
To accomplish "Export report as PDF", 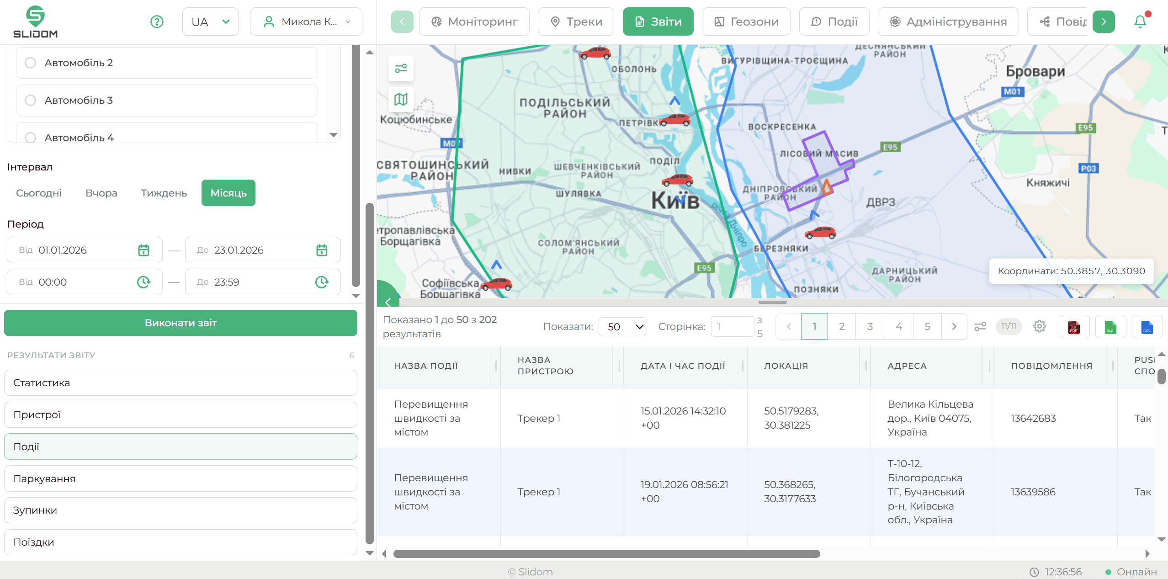I will click(x=1073, y=327).
